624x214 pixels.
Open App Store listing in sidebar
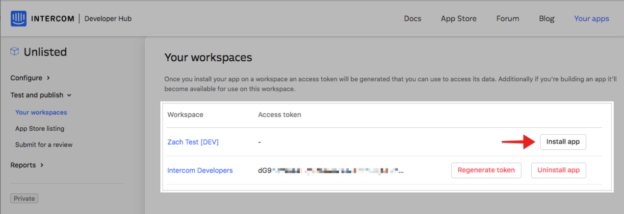click(40, 128)
